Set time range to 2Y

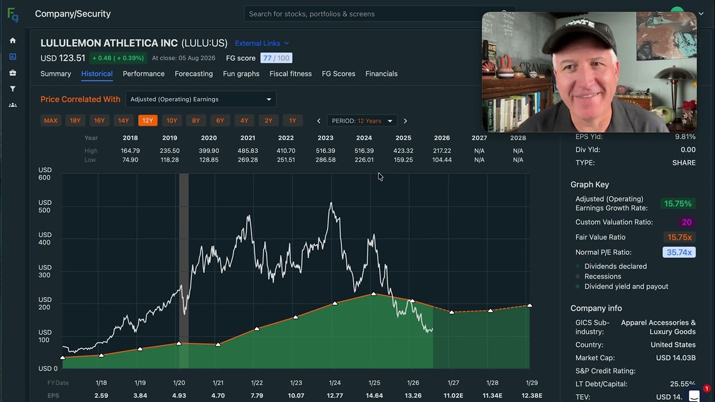(269, 121)
